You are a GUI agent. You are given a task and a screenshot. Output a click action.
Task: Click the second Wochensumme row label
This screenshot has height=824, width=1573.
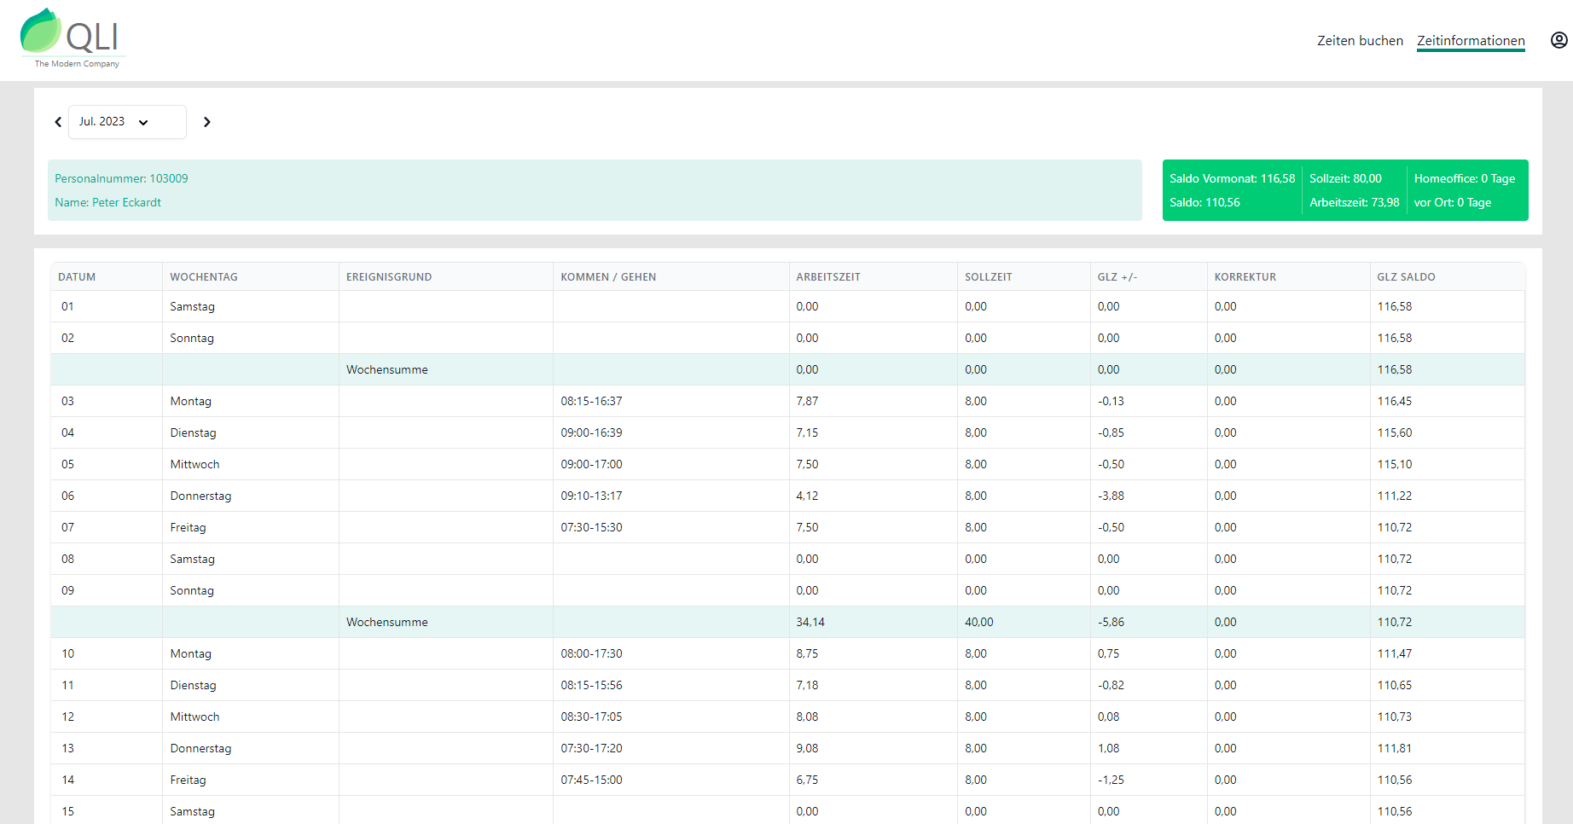[x=386, y=622]
